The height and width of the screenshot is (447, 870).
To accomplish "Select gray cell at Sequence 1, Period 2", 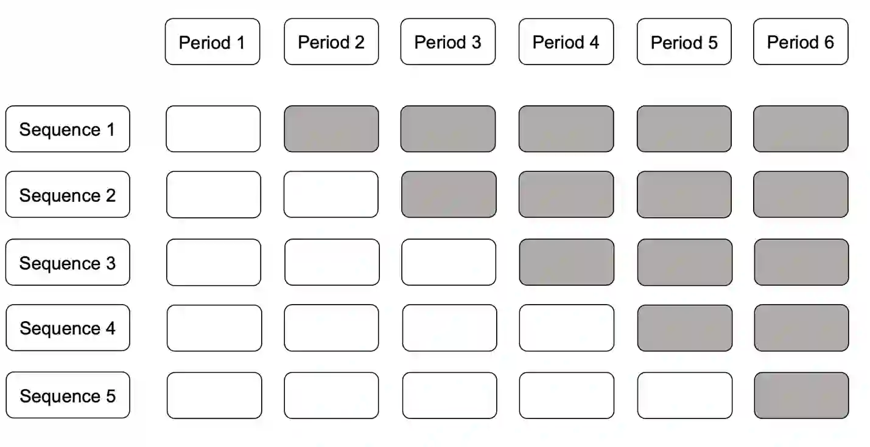I will (331, 129).
